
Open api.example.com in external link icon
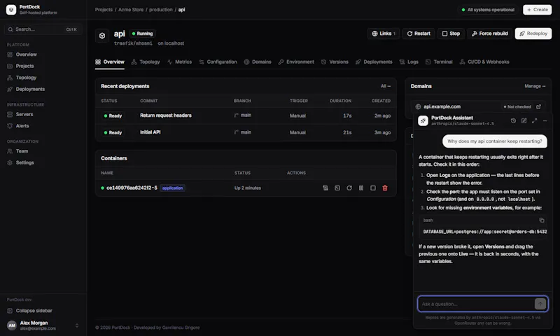[538, 106]
